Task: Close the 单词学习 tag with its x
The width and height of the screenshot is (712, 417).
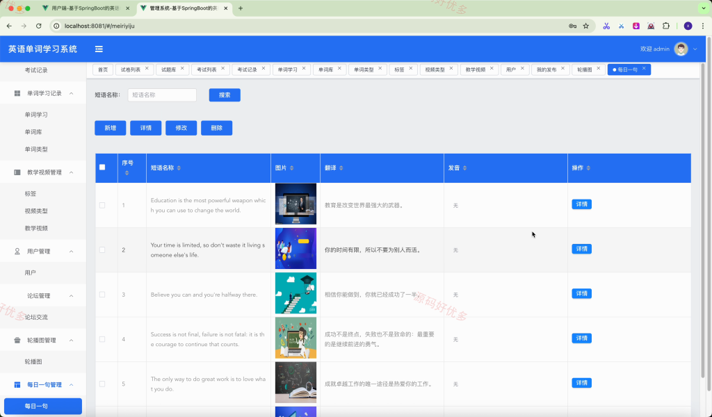Action: 304,69
